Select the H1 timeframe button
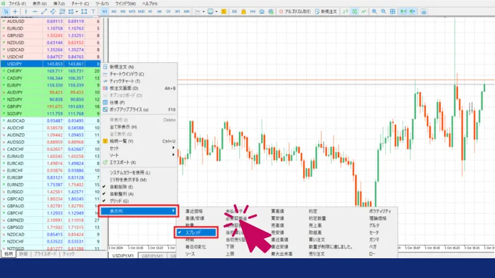 pyautogui.click(x=149, y=12)
